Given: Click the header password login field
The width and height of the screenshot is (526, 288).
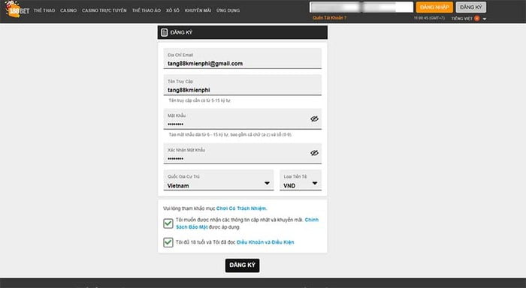Looking at the screenshot, I should pos(388,7).
